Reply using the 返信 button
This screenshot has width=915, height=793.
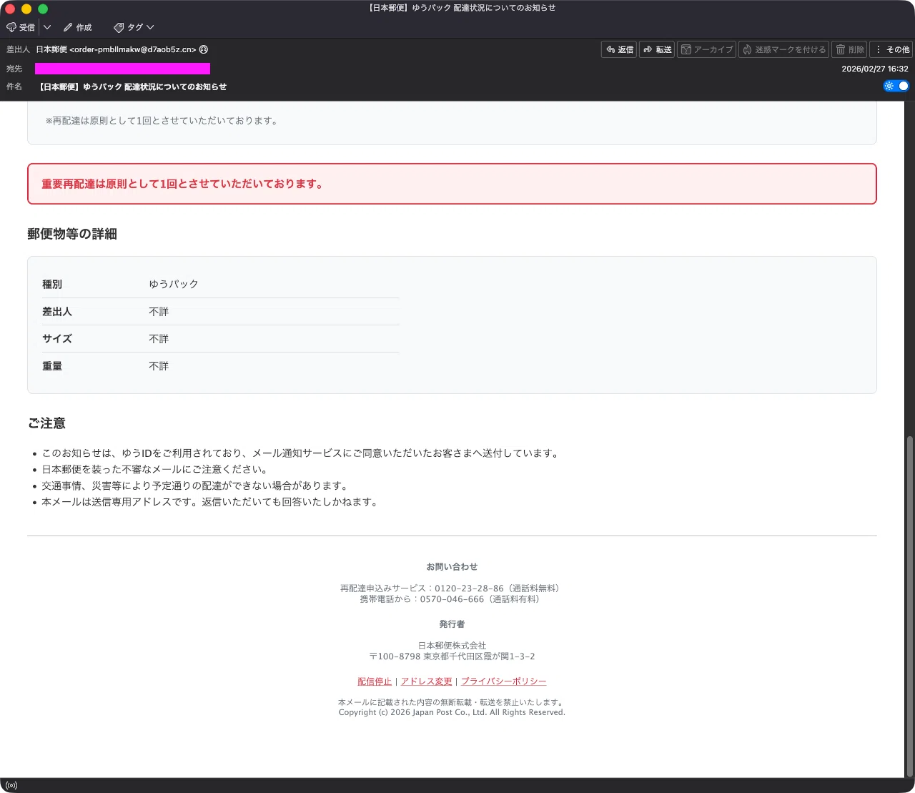pos(619,49)
